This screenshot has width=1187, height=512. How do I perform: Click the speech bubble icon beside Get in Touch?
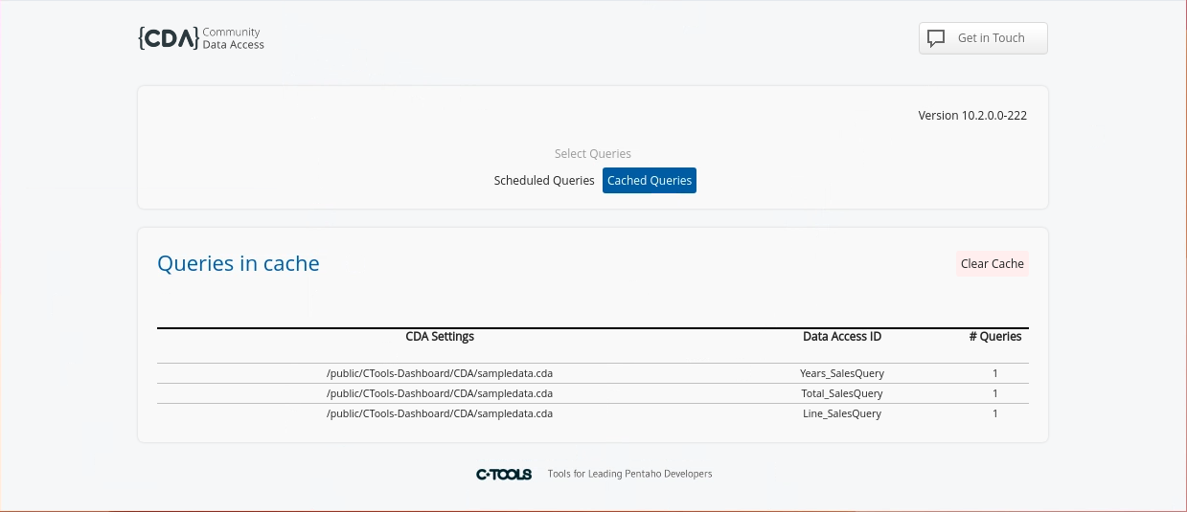click(x=936, y=38)
